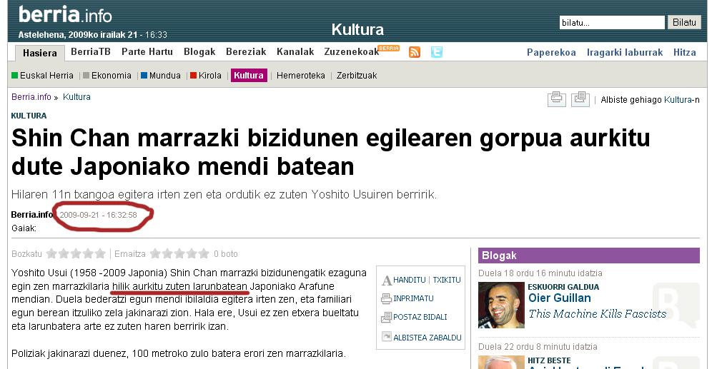Click the blue square beside Mundua
Image resolution: width=712 pixels, height=369 pixels.
[144, 76]
